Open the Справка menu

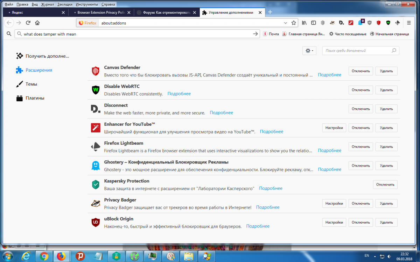(x=107, y=5)
